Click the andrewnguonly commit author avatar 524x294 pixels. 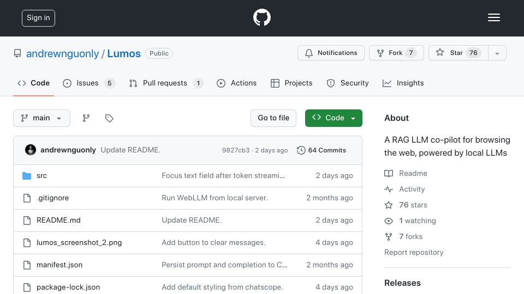pos(31,150)
